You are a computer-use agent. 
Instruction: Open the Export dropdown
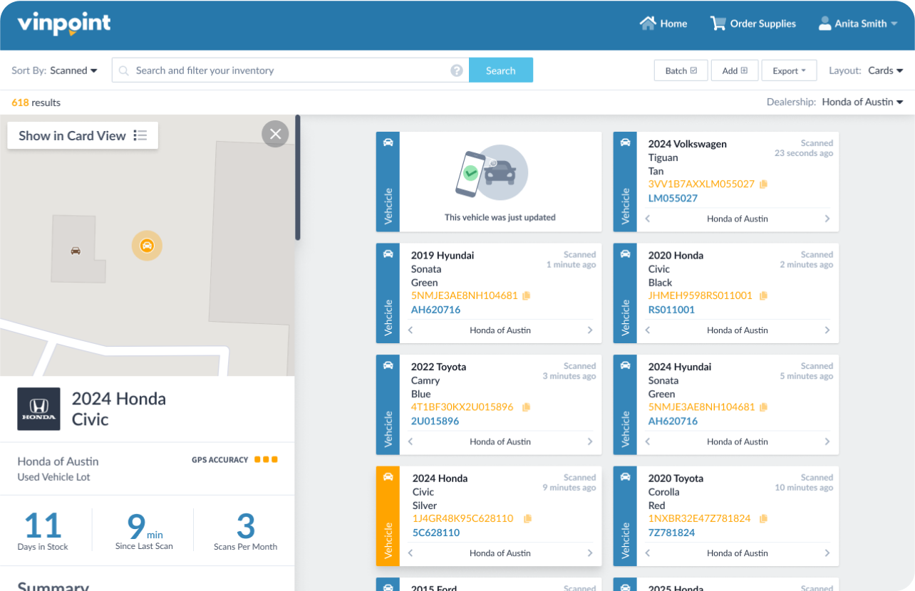click(x=789, y=70)
